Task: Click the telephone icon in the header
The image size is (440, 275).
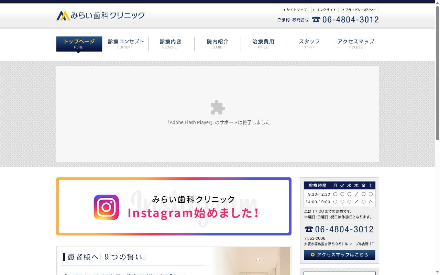Action: coord(316,20)
